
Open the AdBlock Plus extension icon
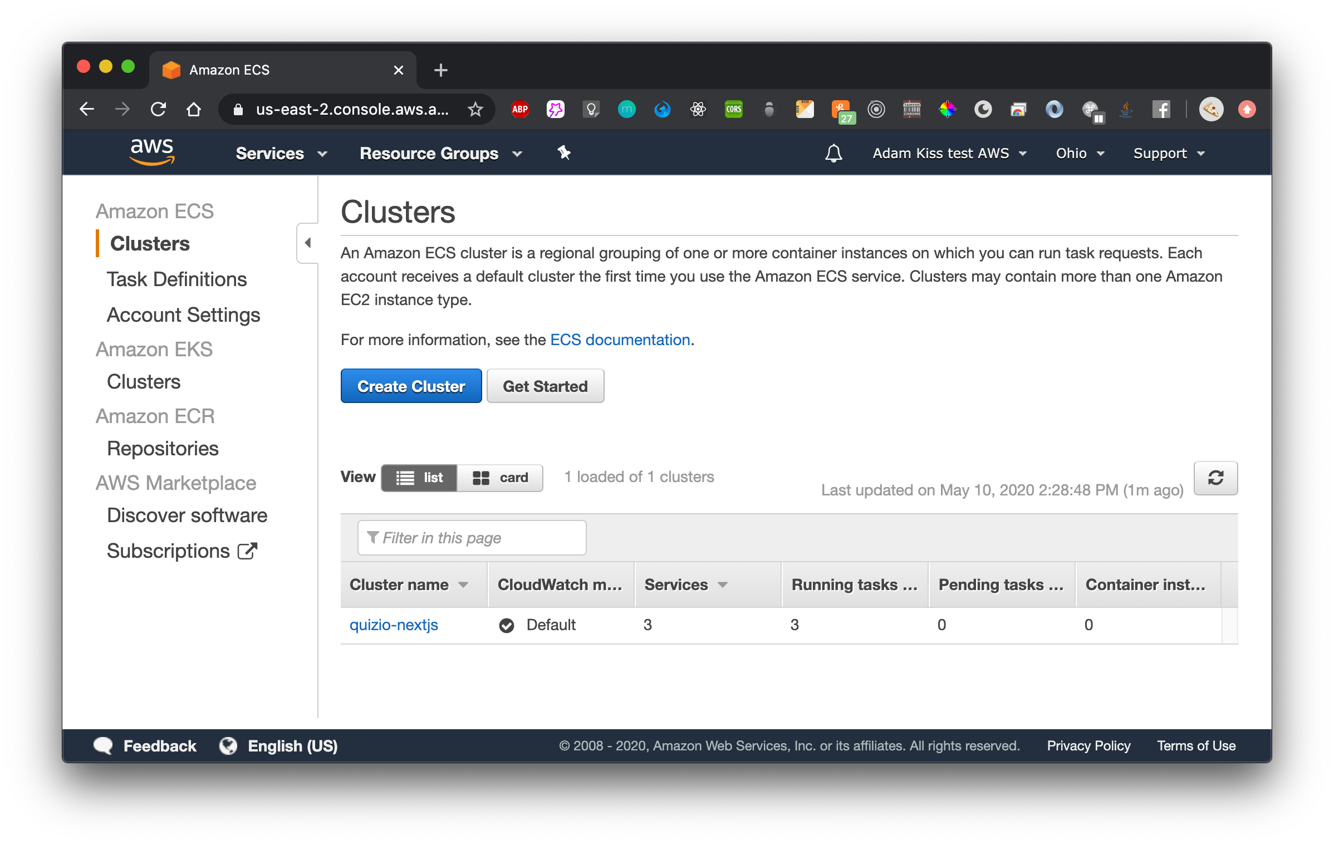tap(520, 109)
